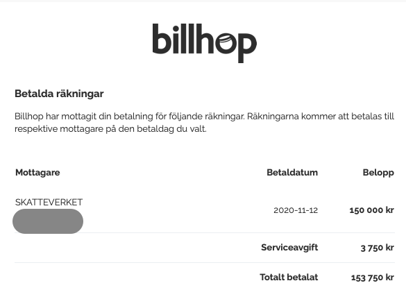Click the jar icon in billhop logo
The image size is (406, 290).
[x=225, y=40]
